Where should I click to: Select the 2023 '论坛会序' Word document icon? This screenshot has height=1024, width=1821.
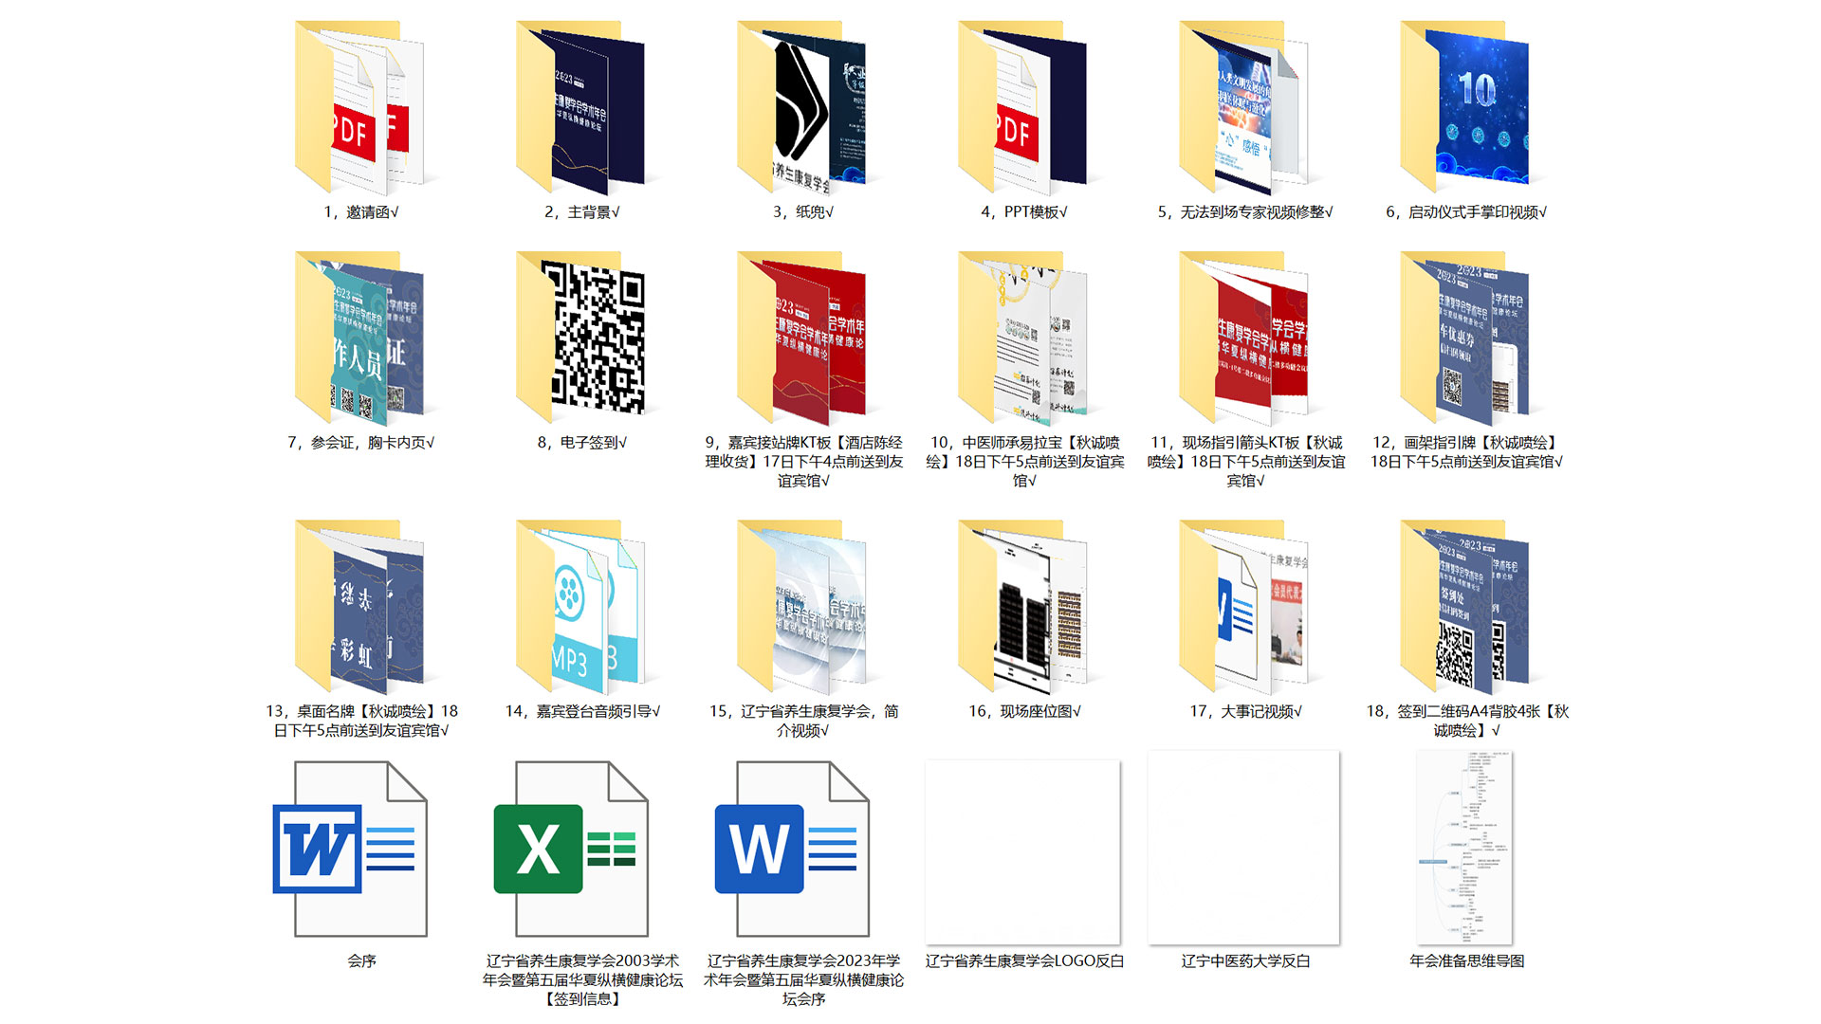(x=802, y=850)
